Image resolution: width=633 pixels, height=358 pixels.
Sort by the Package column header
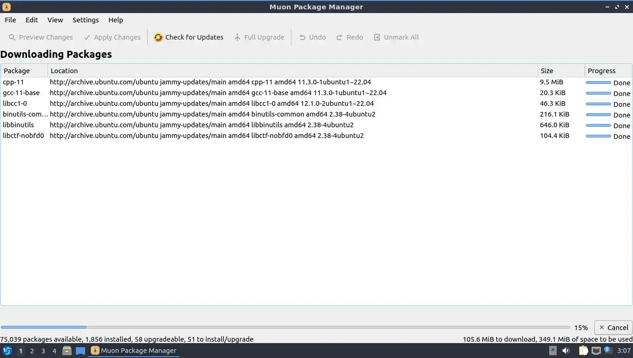(24, 71)
